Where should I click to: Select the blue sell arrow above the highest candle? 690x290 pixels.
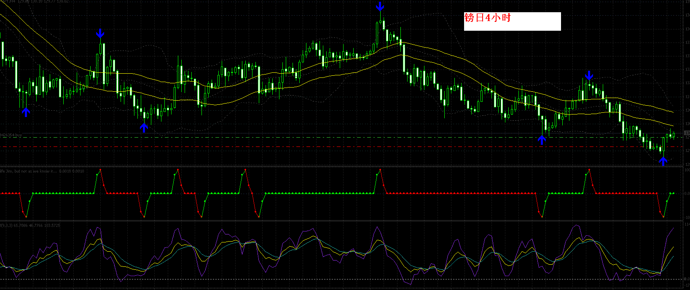(380, 6)
